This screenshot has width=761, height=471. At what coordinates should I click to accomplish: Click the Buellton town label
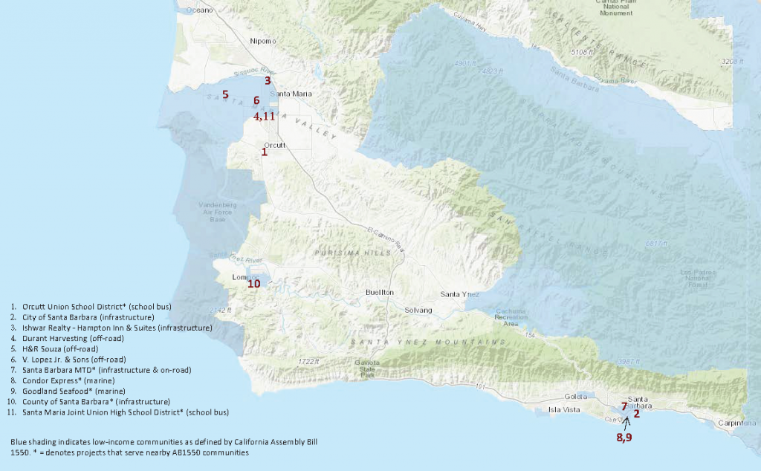380,293
